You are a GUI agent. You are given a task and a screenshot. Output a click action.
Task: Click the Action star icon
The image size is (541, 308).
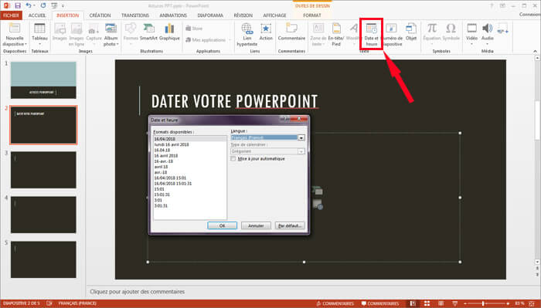click(266, 29)
